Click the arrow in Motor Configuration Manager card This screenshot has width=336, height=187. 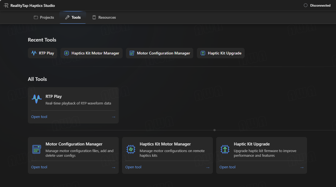tap(113, 167)
